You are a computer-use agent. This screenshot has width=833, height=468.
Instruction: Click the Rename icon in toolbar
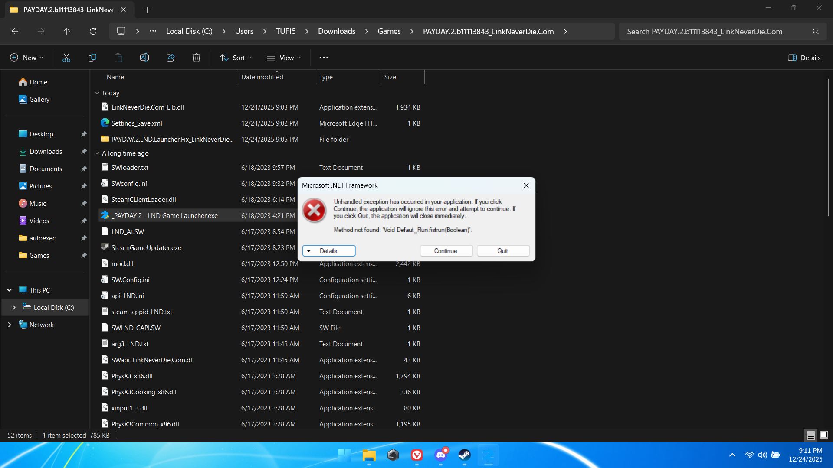pyautogui.click(x=144, y=58)
